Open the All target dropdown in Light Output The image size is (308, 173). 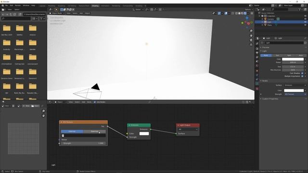[188, 129]
